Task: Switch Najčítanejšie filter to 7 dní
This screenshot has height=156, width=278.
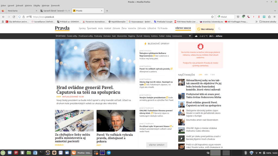Action: pos(213,74)
